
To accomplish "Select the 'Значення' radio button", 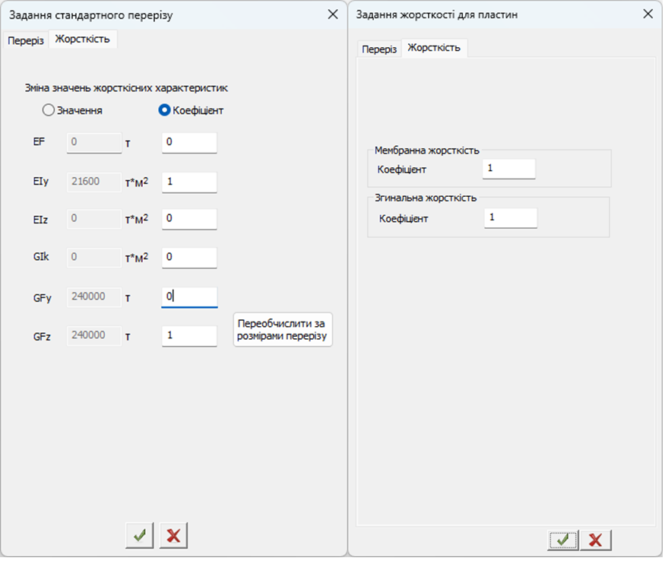I will point(49,110).
